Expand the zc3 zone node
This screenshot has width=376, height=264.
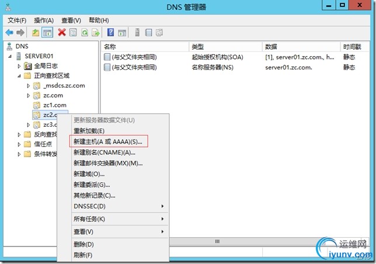pos(28,125)
